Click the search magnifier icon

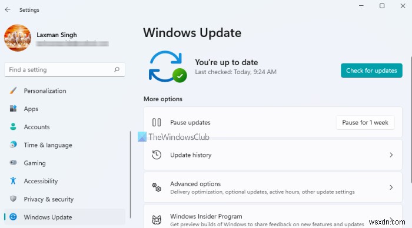[117, 69]
